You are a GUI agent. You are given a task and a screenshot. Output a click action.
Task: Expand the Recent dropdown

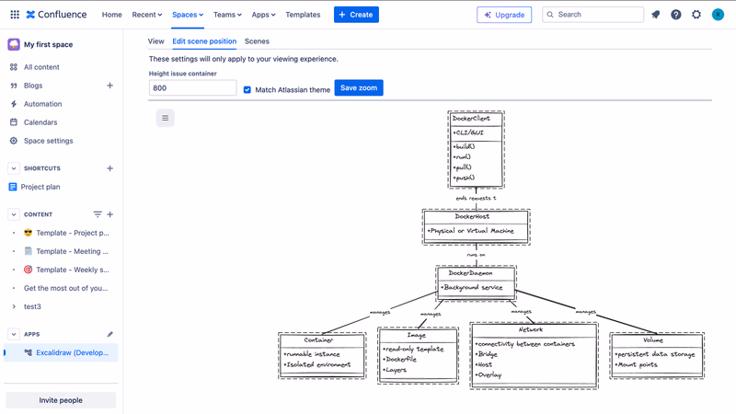click(x=147, y=15)
